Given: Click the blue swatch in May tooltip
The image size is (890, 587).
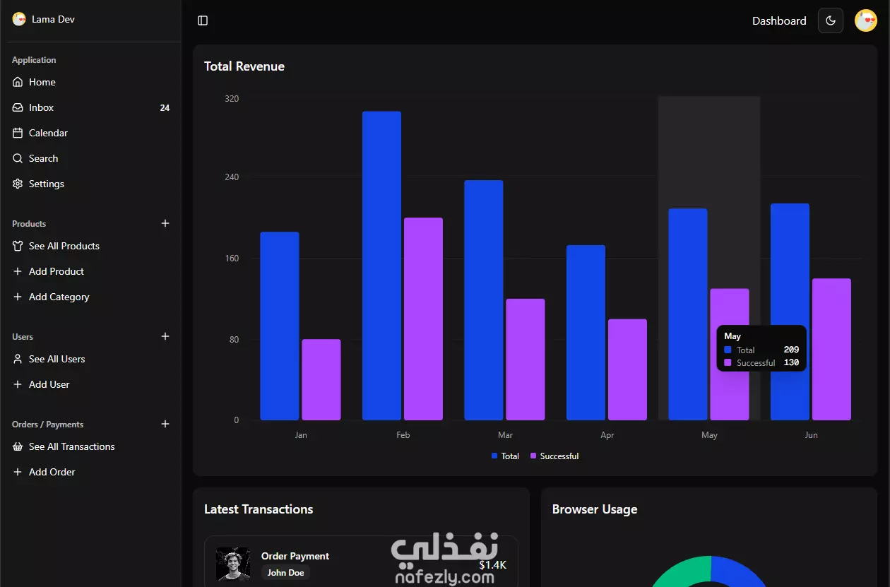Looking at the screenshot, I should (x=728, y=350).
